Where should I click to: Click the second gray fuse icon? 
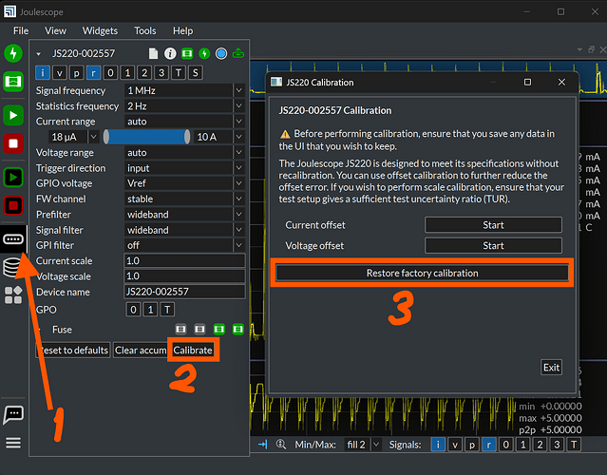click(x=199, y=330)
